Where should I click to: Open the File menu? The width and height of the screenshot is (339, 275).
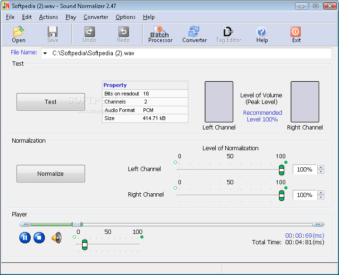[x=10, y=17]
